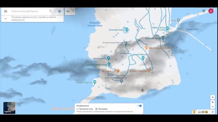Open the Ehmedek Kalesi place marker

click(x=127, y=29)
